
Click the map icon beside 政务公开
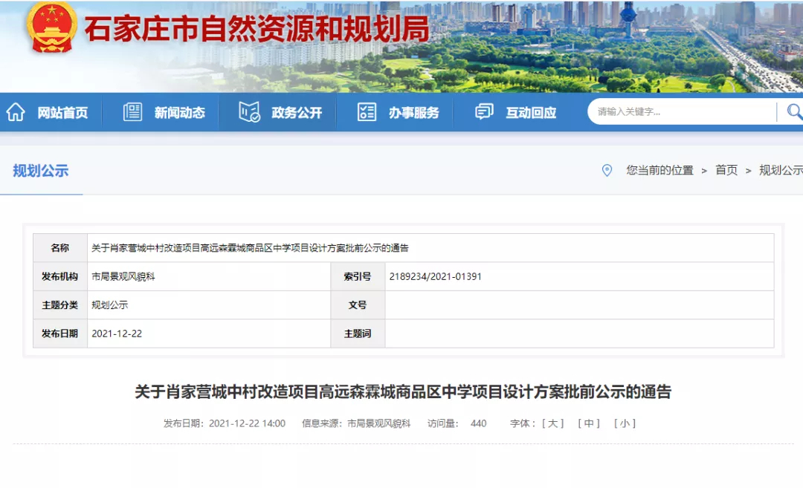coord(249,112)
